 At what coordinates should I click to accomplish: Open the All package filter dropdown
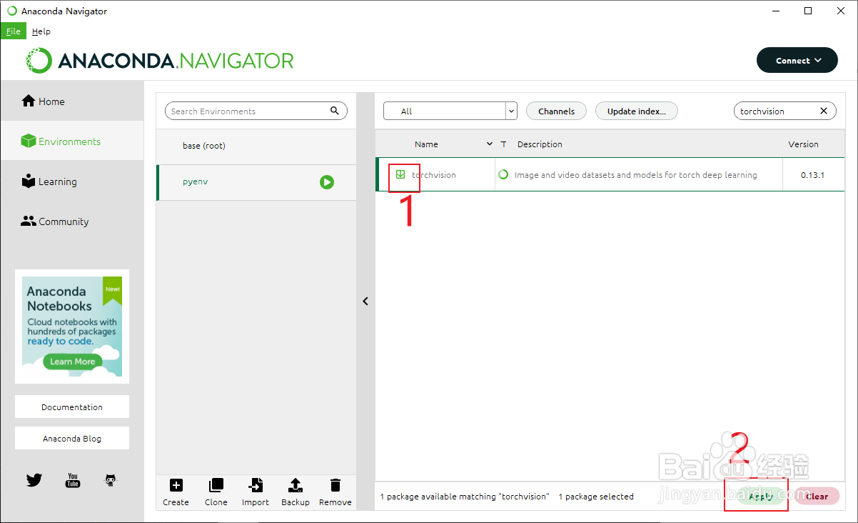pyautogui.click(x=450, y=111)
